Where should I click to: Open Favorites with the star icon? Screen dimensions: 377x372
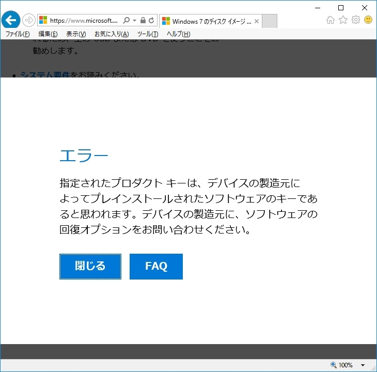pos(343,20)
